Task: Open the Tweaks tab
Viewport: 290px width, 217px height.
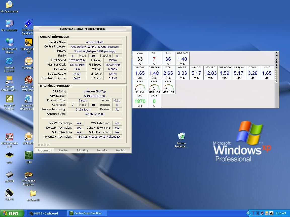Action: pos(102,150)
